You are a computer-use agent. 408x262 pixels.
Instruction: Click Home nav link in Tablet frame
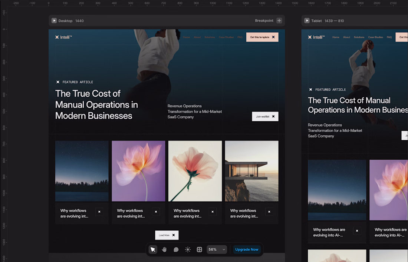coord(336,37)
